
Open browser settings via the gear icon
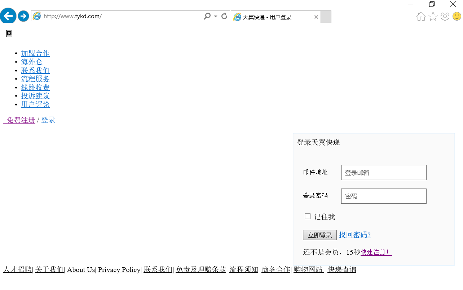coord(445,16)
